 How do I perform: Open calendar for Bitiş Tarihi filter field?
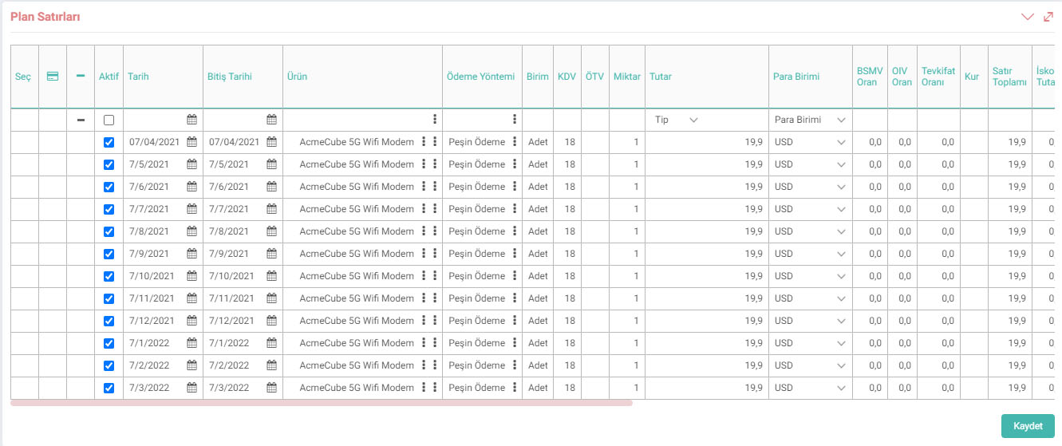point(271,120)
